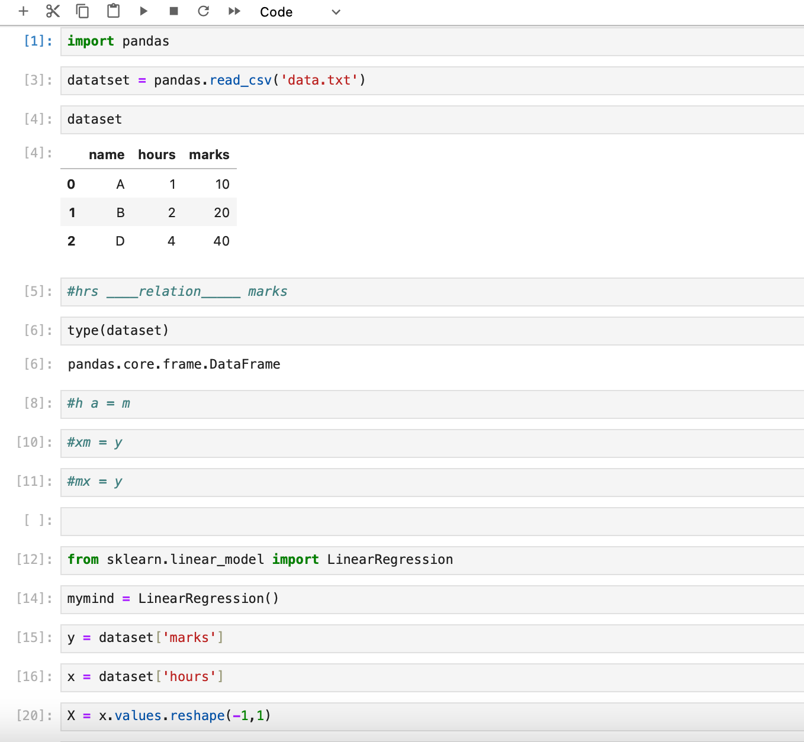Paste a cell using the clipboard icon

click(x=112, y=11)
